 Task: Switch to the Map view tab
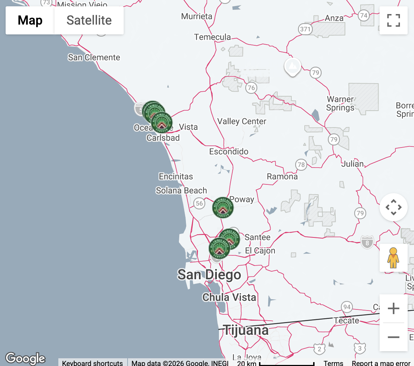point(30,20)
